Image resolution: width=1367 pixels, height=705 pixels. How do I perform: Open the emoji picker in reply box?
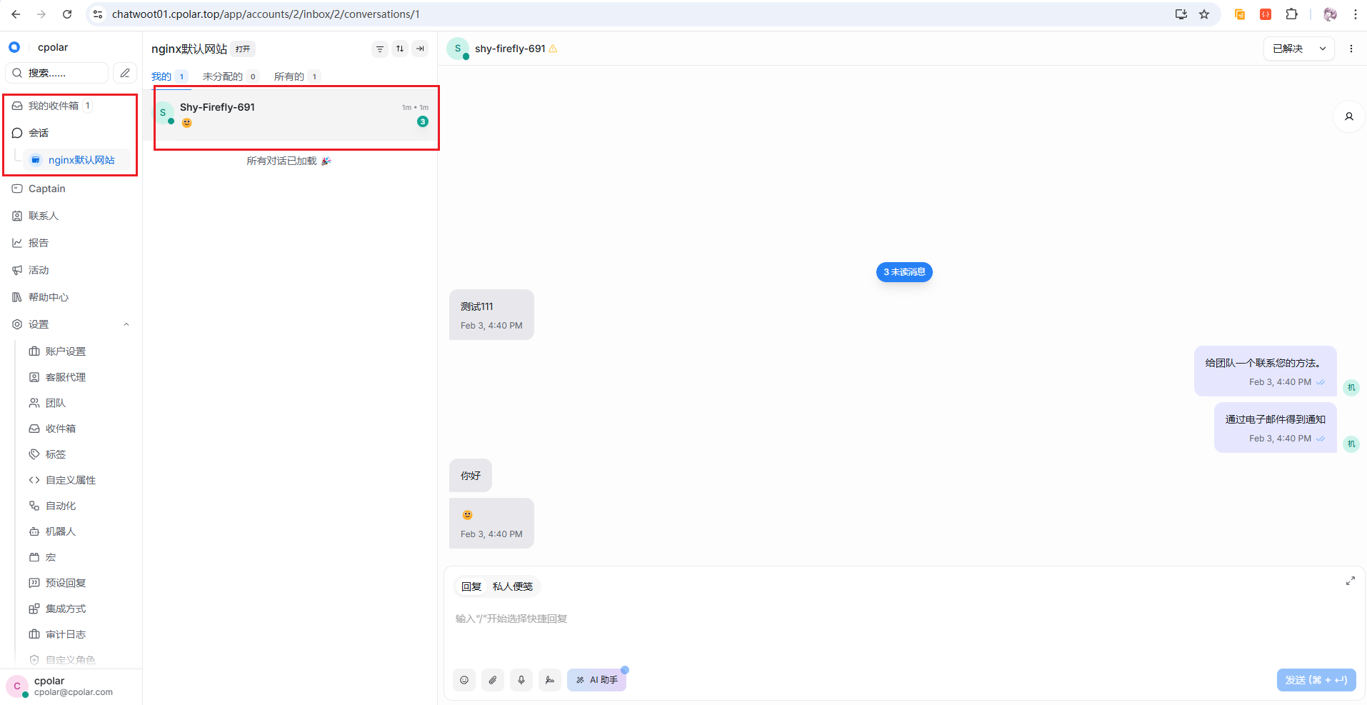point(464,680)
